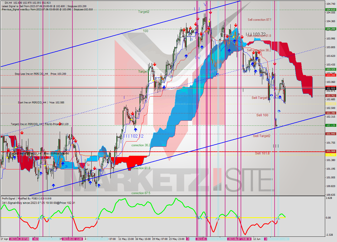This screenshot has height=242, width=337.
Task: Click the 12 Jun time label
Action: pos(257,239)
